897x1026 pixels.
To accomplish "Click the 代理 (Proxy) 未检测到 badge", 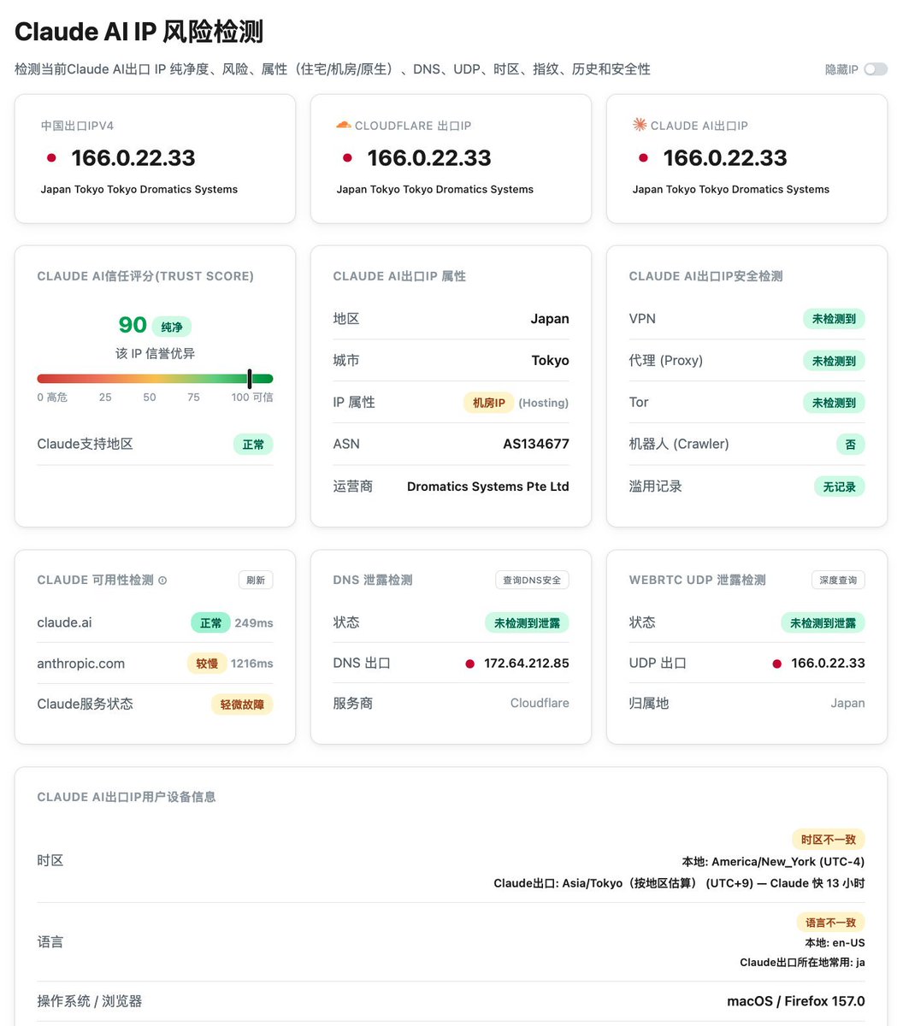I will point(834,361).
